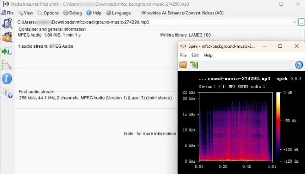Click the browse "..." button beside path
This screenshot has width=305, height=174.
point(301,22)
